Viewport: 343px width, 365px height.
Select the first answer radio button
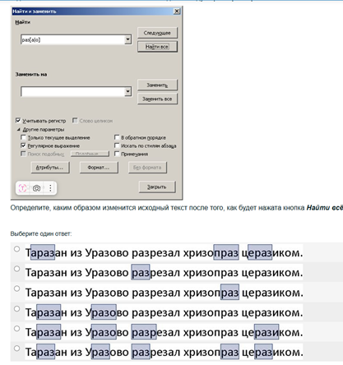pos(17,249)
